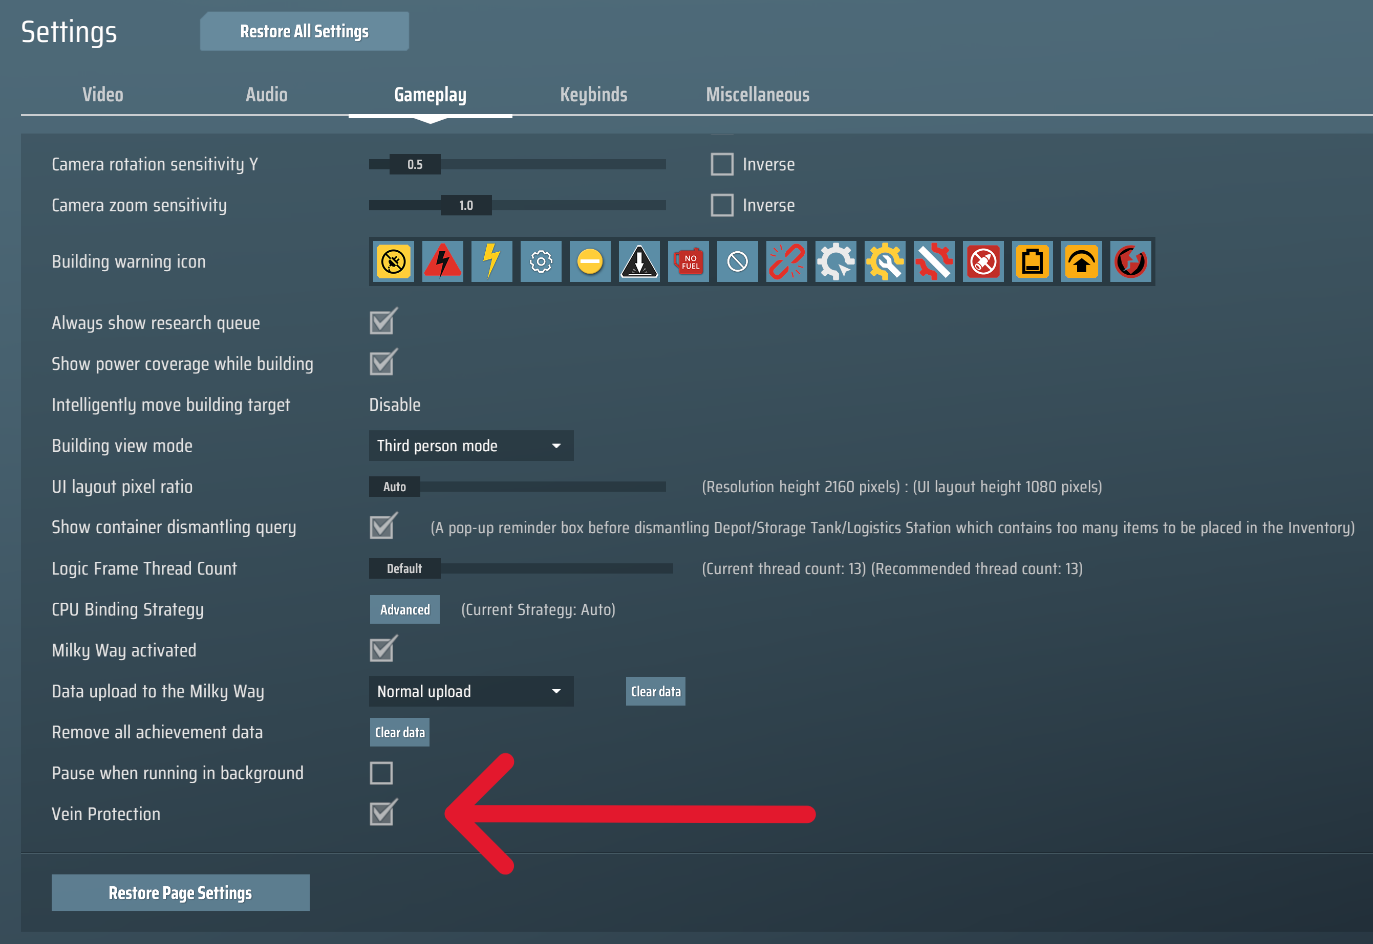The image size is (1373, 944).
Task: Toggle the white gear with cursor icon
Action: [835, 261]
